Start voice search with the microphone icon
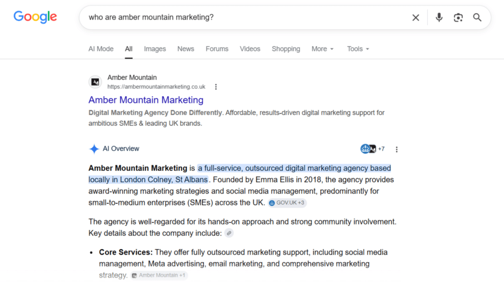This screenshot has height=283, width=504. point(439,17)
